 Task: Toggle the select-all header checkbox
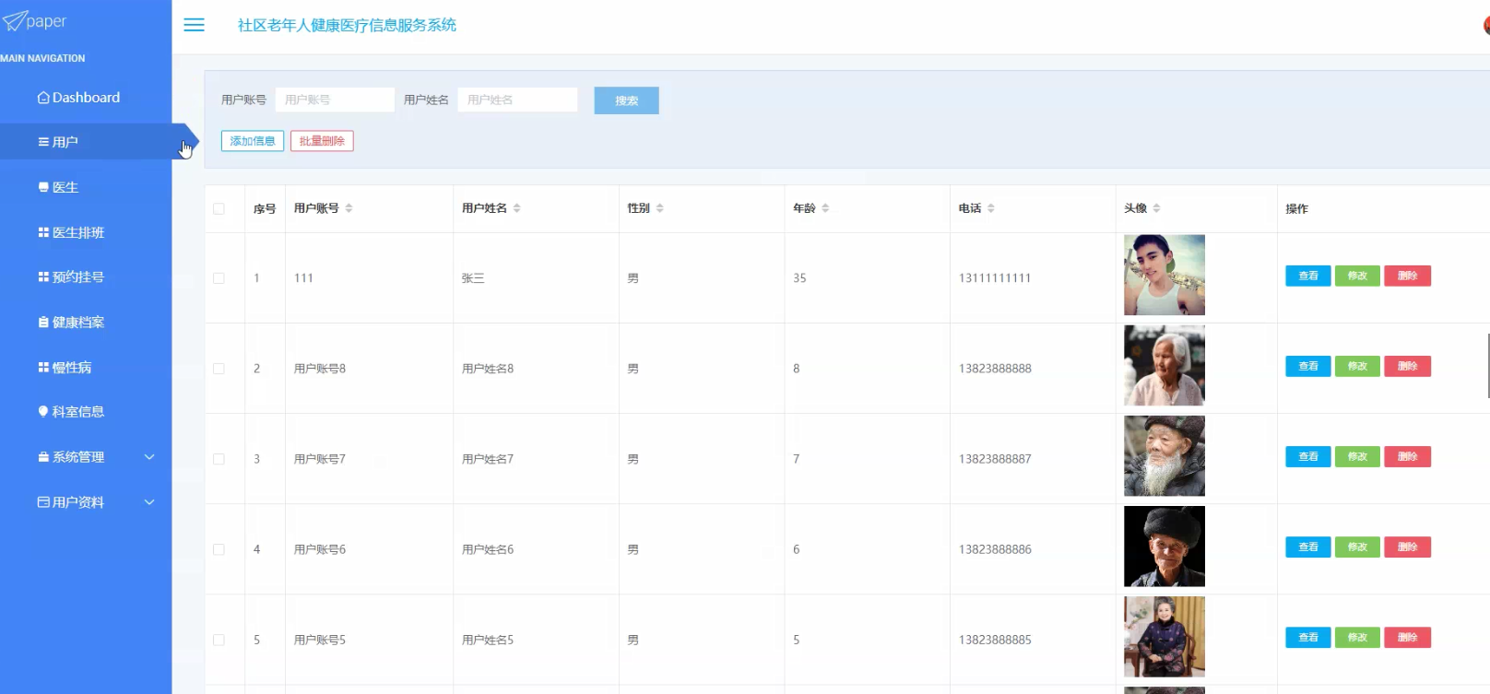pyautogui.click(x=219, y=209)
